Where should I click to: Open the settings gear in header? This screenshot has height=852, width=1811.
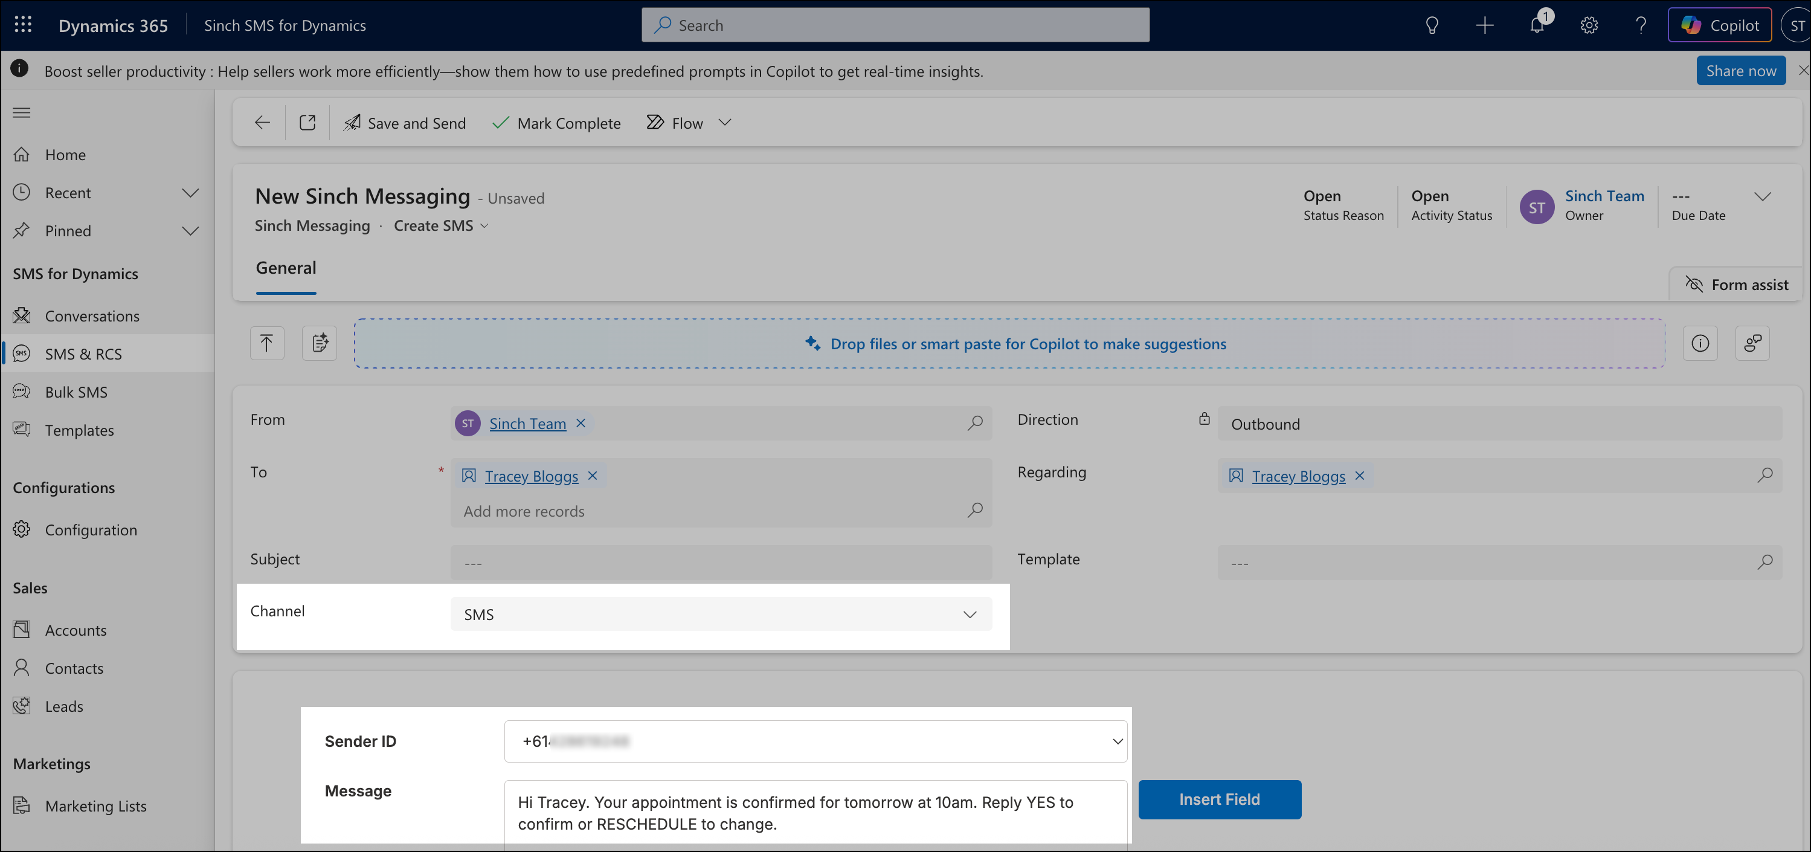point(1589,25)
